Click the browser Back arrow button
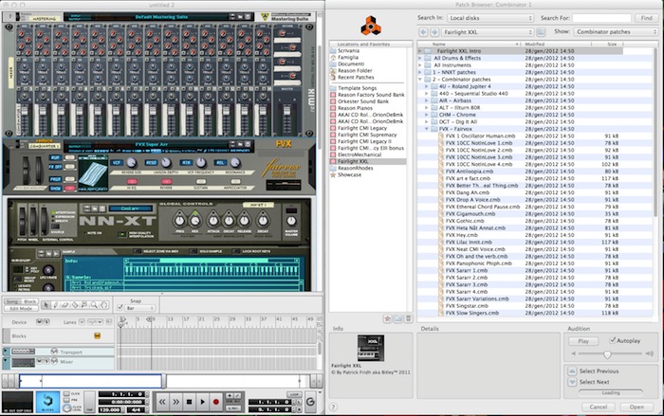The image size is (664, 416). pos(423,31)
